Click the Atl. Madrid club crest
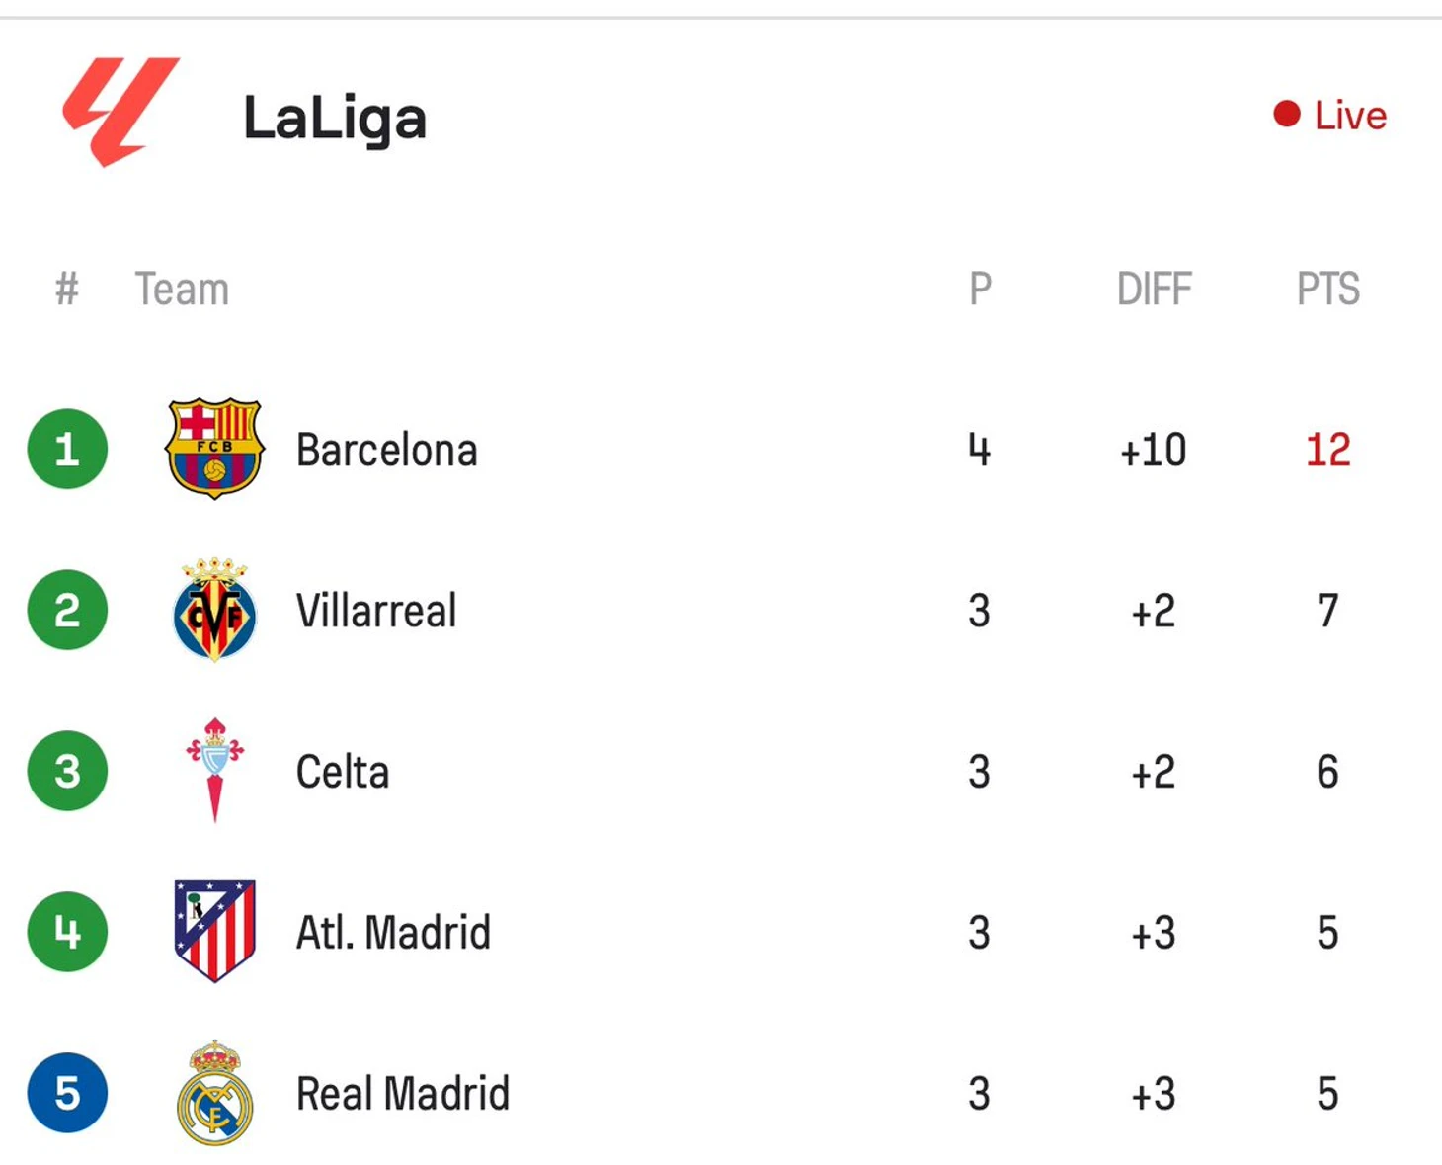Screen dimensions: 1442x1165 (214, 931)
